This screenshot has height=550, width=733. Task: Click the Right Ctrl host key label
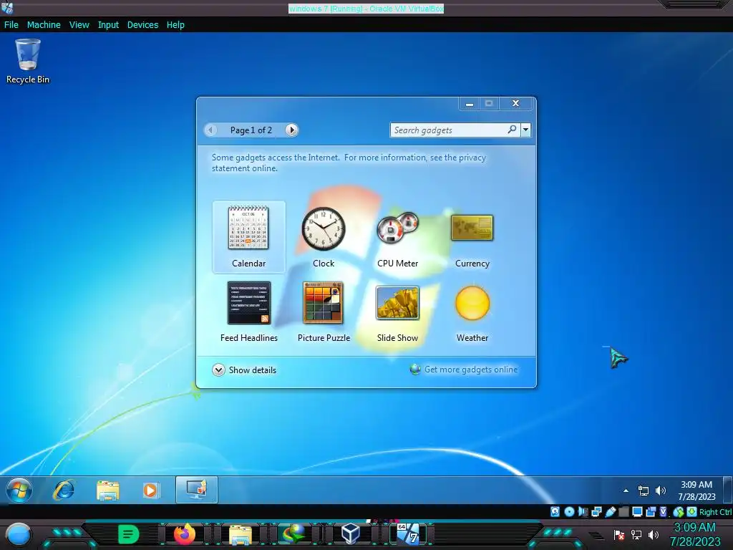(x=715, y=512)
